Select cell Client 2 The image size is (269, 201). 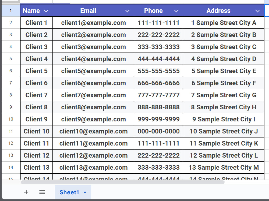point(36,35)
